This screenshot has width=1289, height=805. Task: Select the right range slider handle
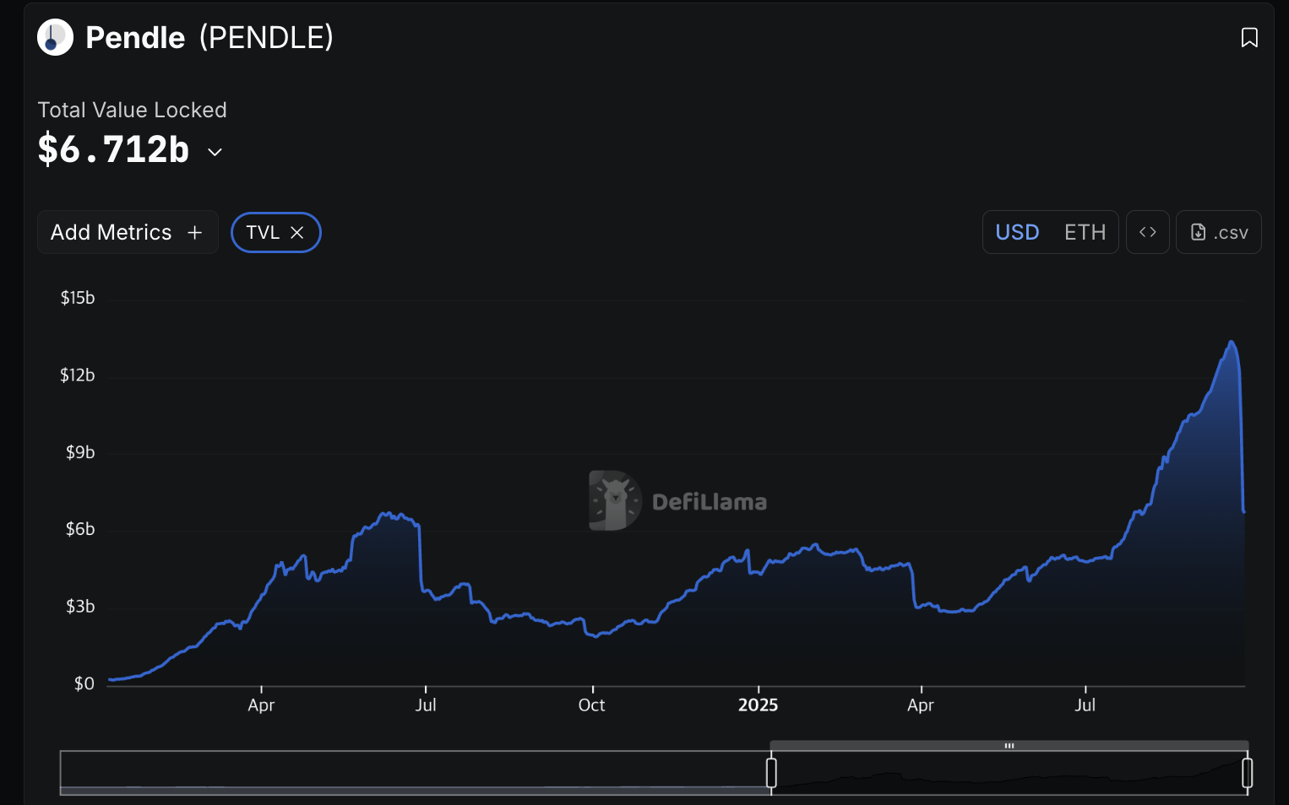point(1247,773)
